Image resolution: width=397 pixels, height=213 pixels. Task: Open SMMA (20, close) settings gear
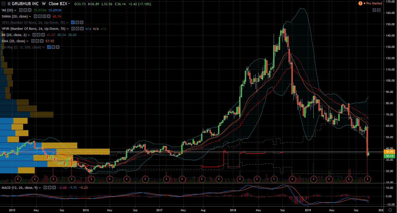coord(40,16)
